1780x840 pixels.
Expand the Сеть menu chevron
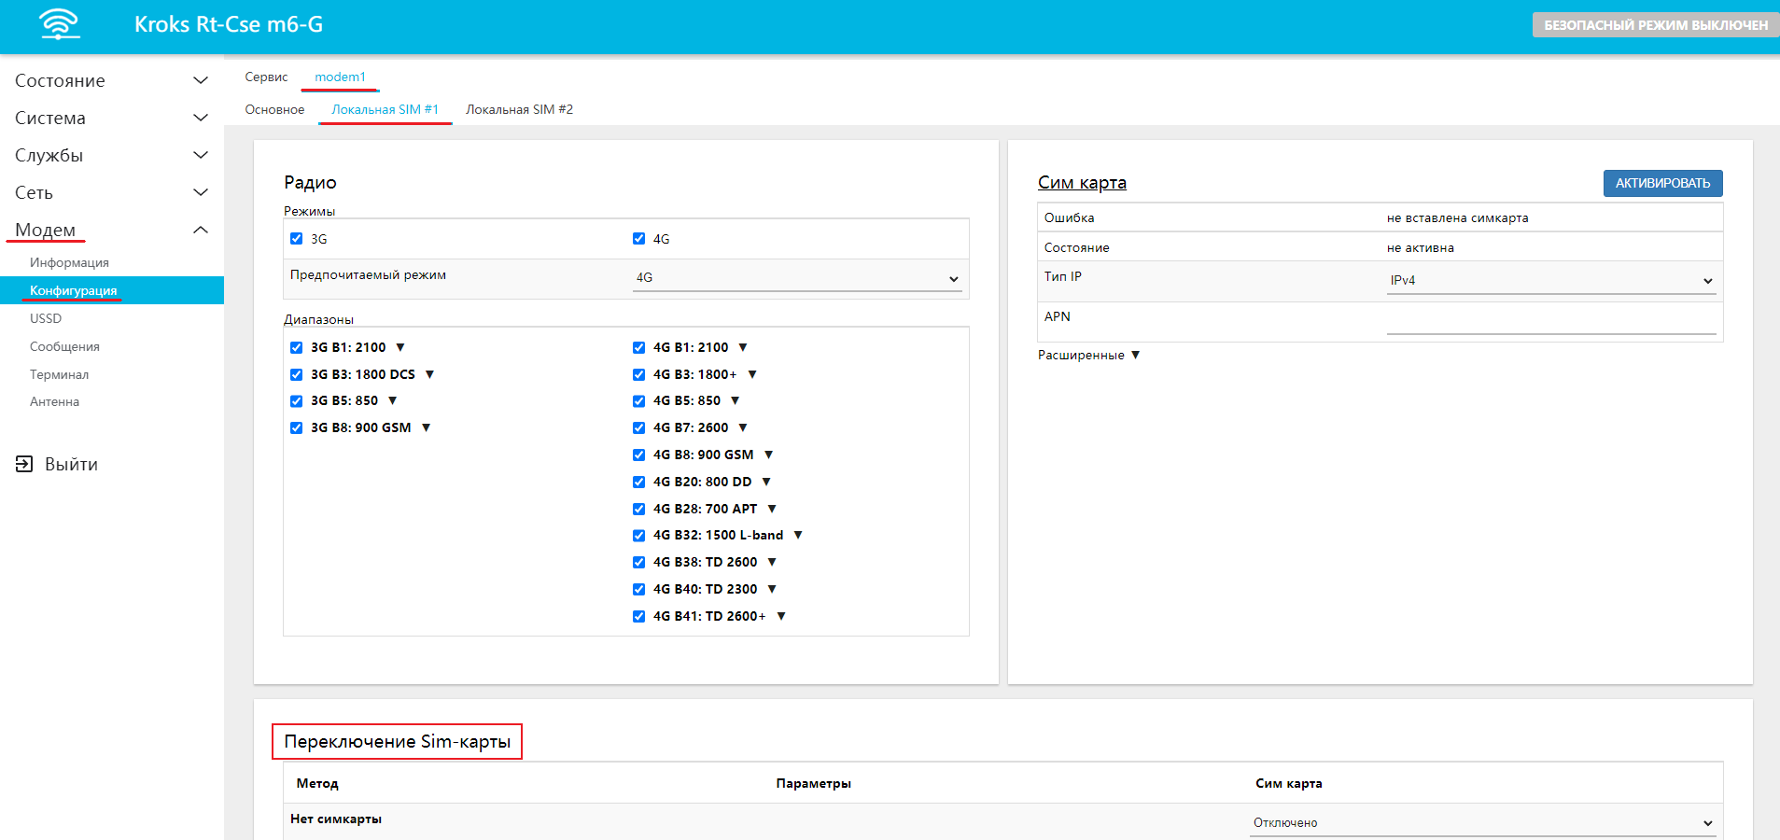[x=200, y=192]
